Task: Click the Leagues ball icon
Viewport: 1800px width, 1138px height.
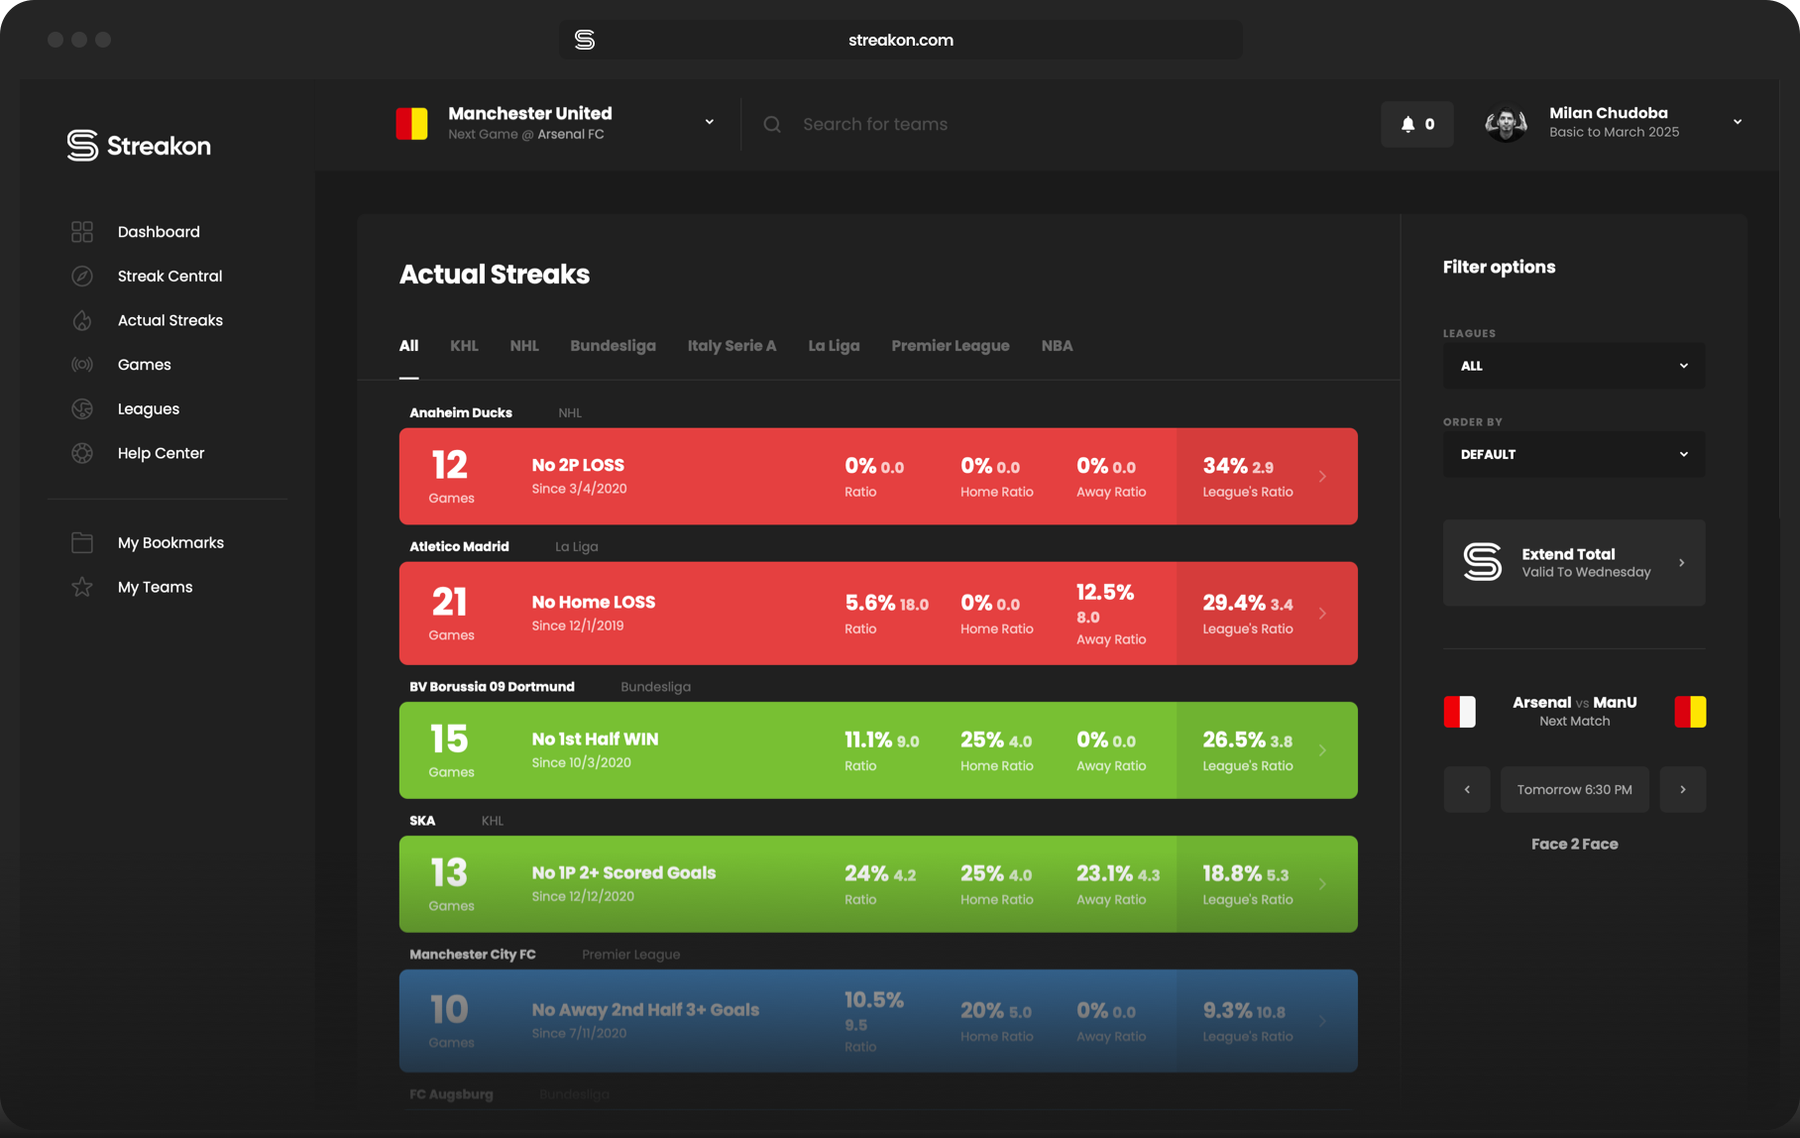Action: [82, 409]
